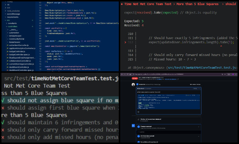
Task: Expand the requirements folder chevron
Action: (5, 17)
